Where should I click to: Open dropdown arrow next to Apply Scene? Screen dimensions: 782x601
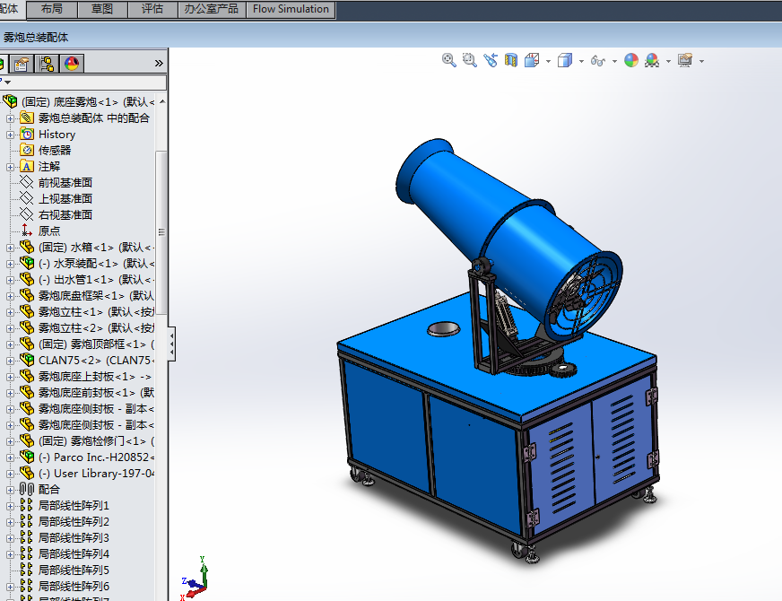tap(668, 61)
